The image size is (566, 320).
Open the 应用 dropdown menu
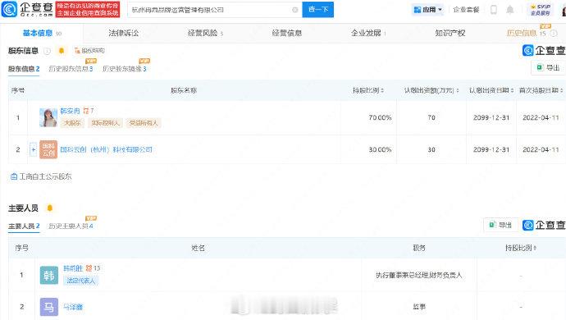pyautogui.click(x=427, y=10)
